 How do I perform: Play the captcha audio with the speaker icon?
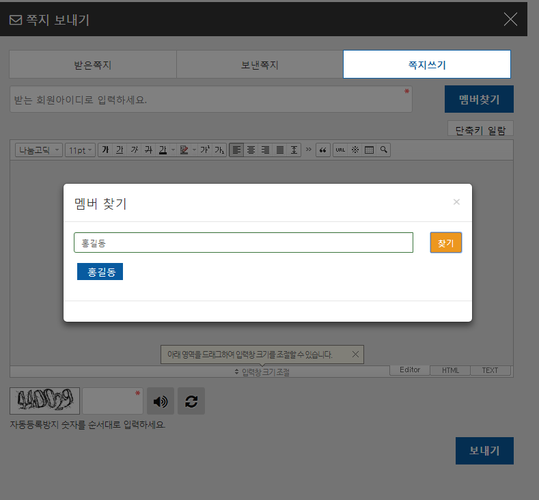(x=161, y=401)
